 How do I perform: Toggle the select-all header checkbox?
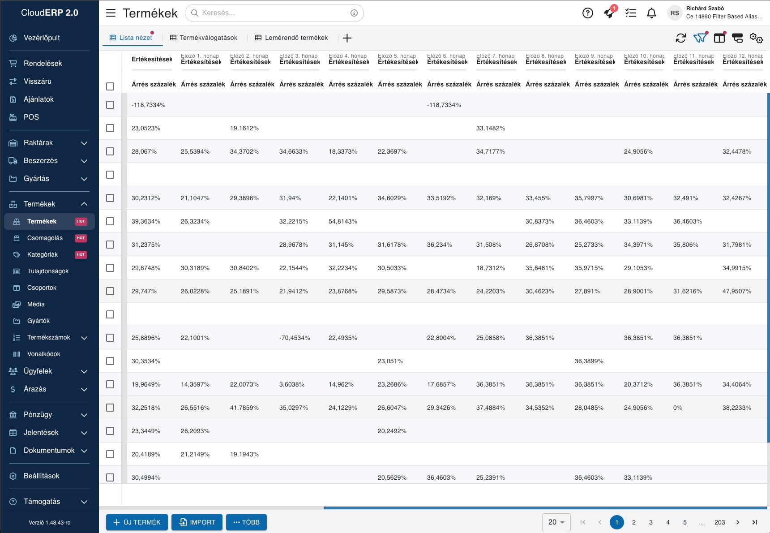pyautogui.click(x=110, y=86)
